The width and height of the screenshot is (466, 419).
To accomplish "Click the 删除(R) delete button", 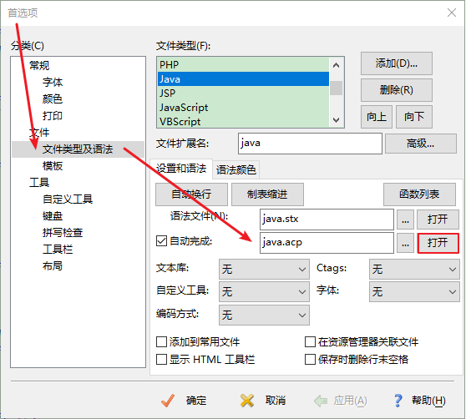I will 397,90.
